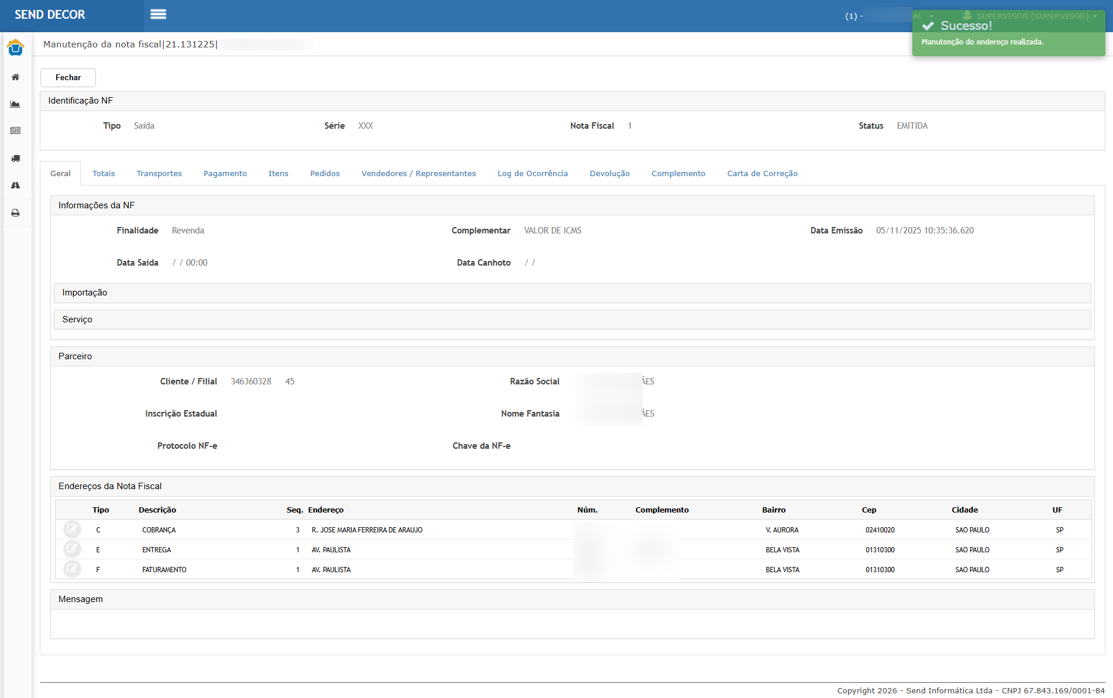Click the newspaper icon in the sidebar

pyautogui.click(x=16, y=131)
